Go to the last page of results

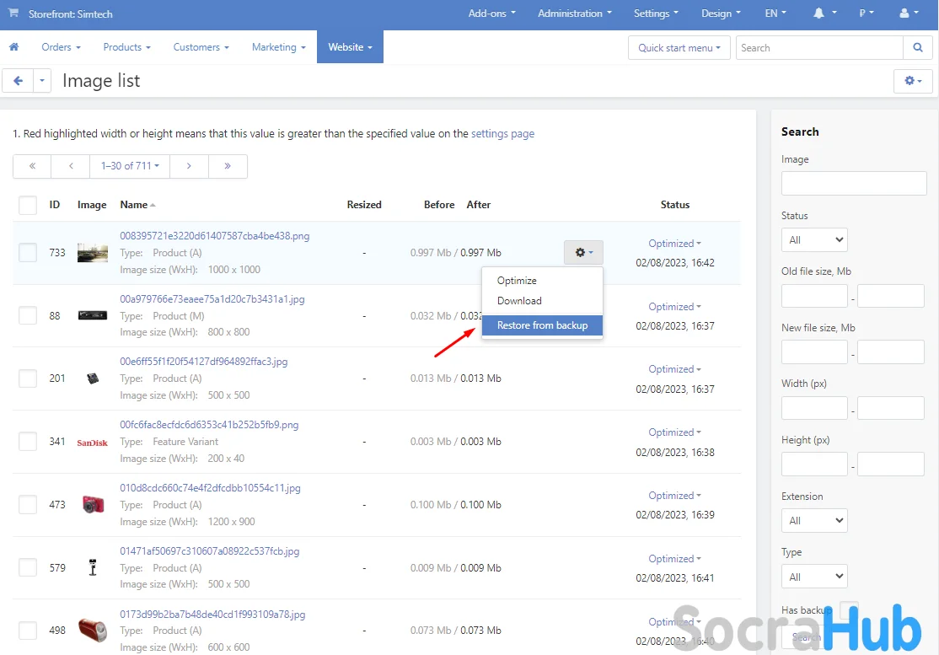point(228,166)
